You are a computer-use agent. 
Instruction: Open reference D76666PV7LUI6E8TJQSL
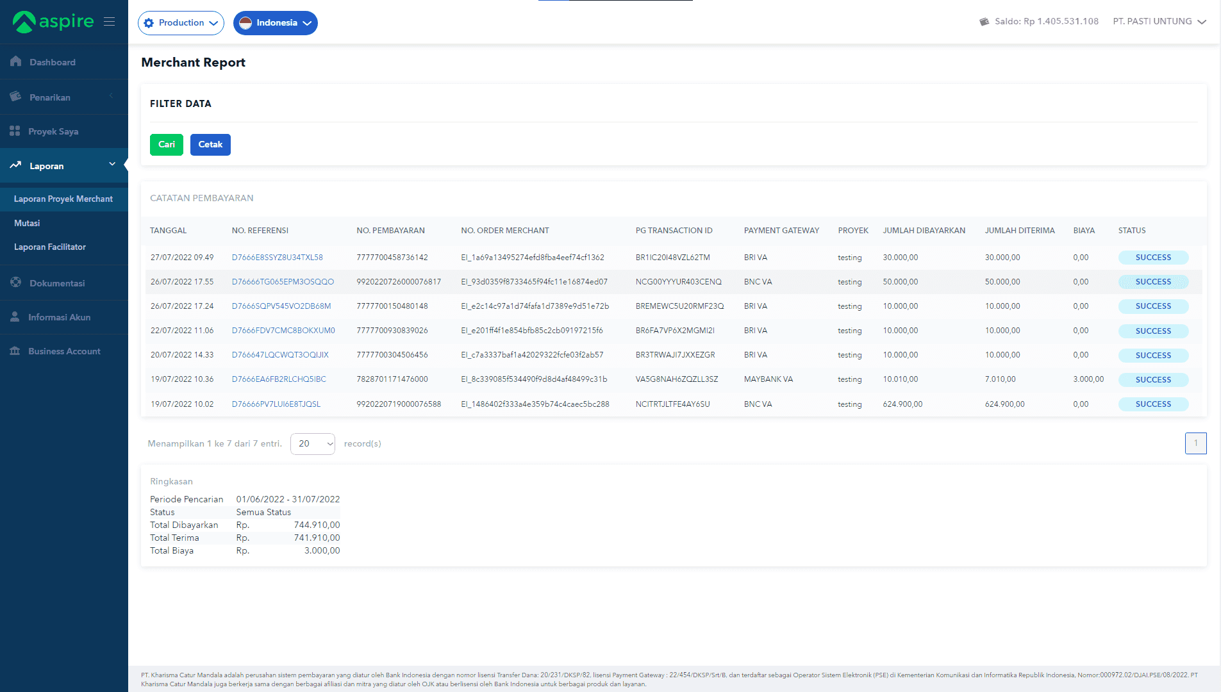tap(276, 404)
